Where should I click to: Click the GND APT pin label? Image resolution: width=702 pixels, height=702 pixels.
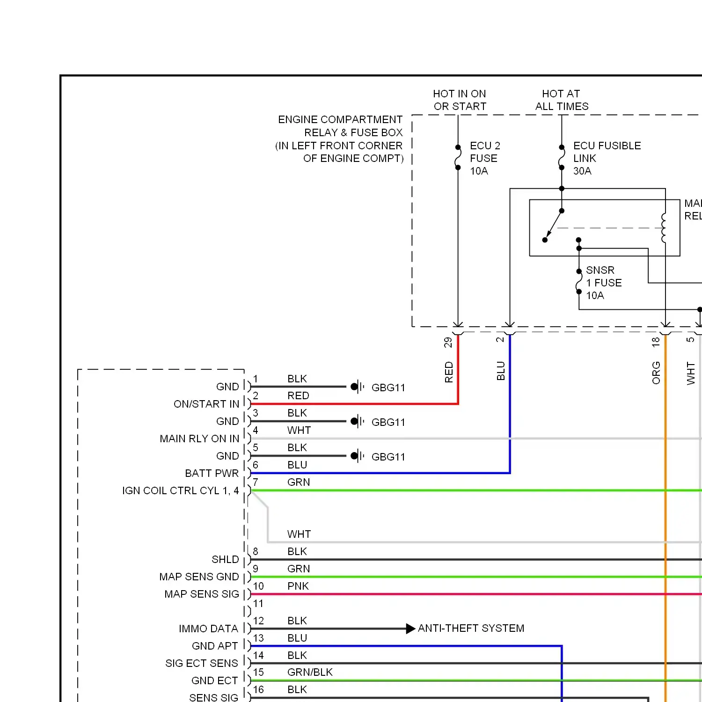pos(215,646)
